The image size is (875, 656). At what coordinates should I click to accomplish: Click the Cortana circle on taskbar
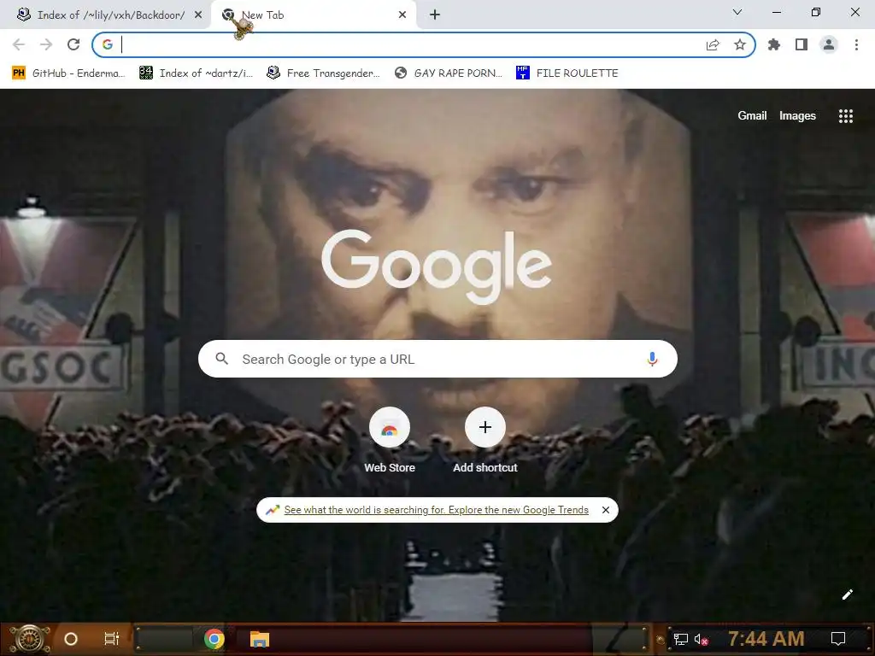[x=71, y=639]
